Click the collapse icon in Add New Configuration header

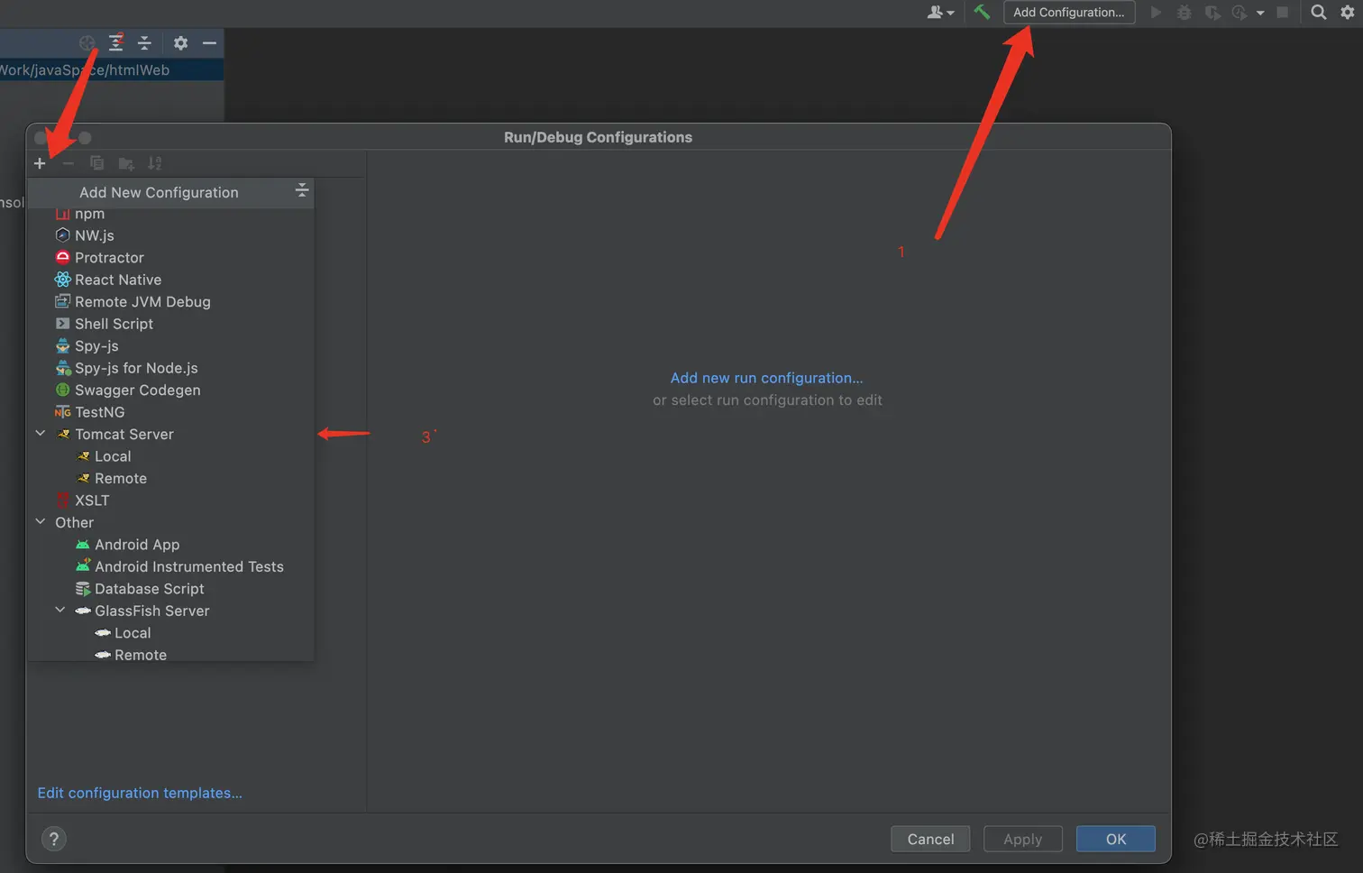click(x=302, y=190)
